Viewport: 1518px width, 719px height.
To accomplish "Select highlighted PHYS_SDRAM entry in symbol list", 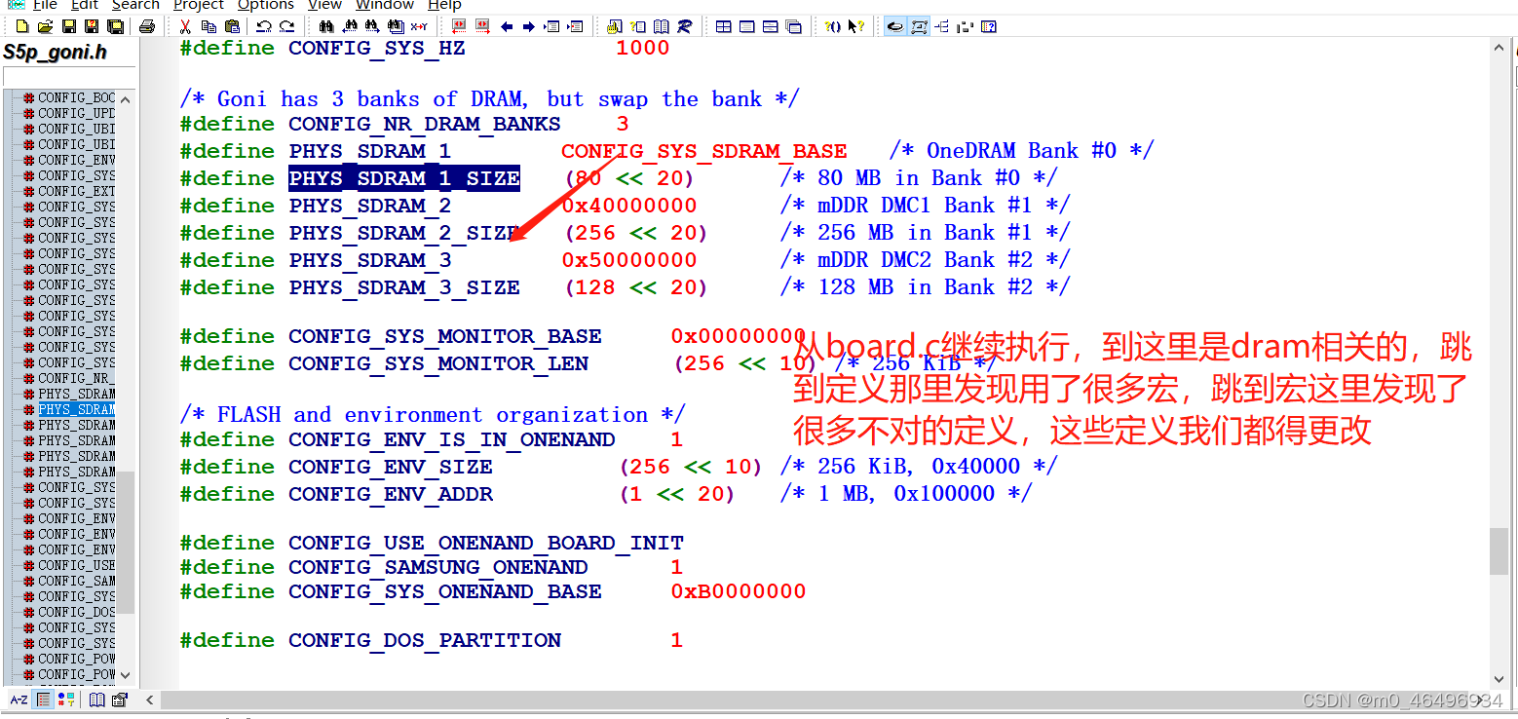I will 76,409.
